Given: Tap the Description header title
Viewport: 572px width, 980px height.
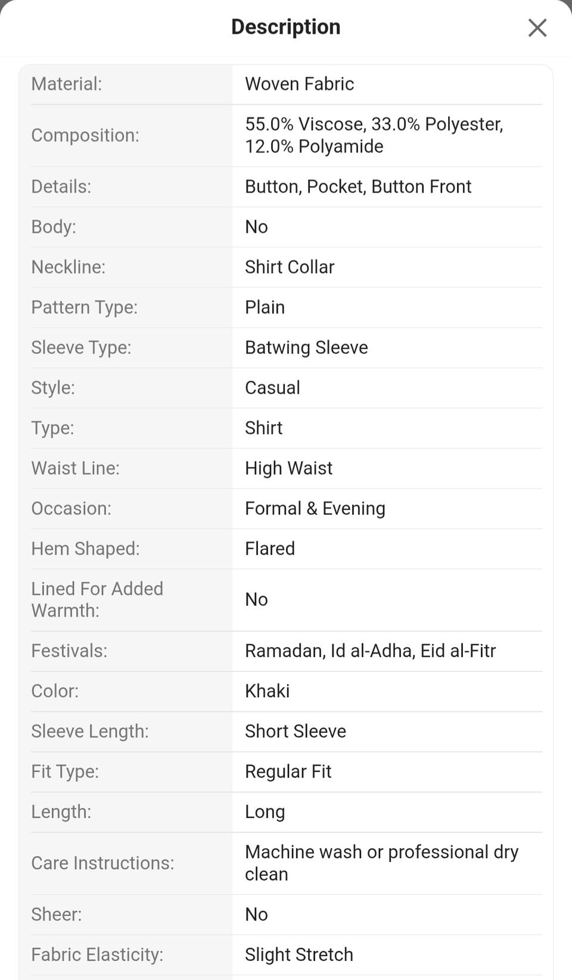Looking at the screenshot, I should pyautogui.click(x=285, y=27).
